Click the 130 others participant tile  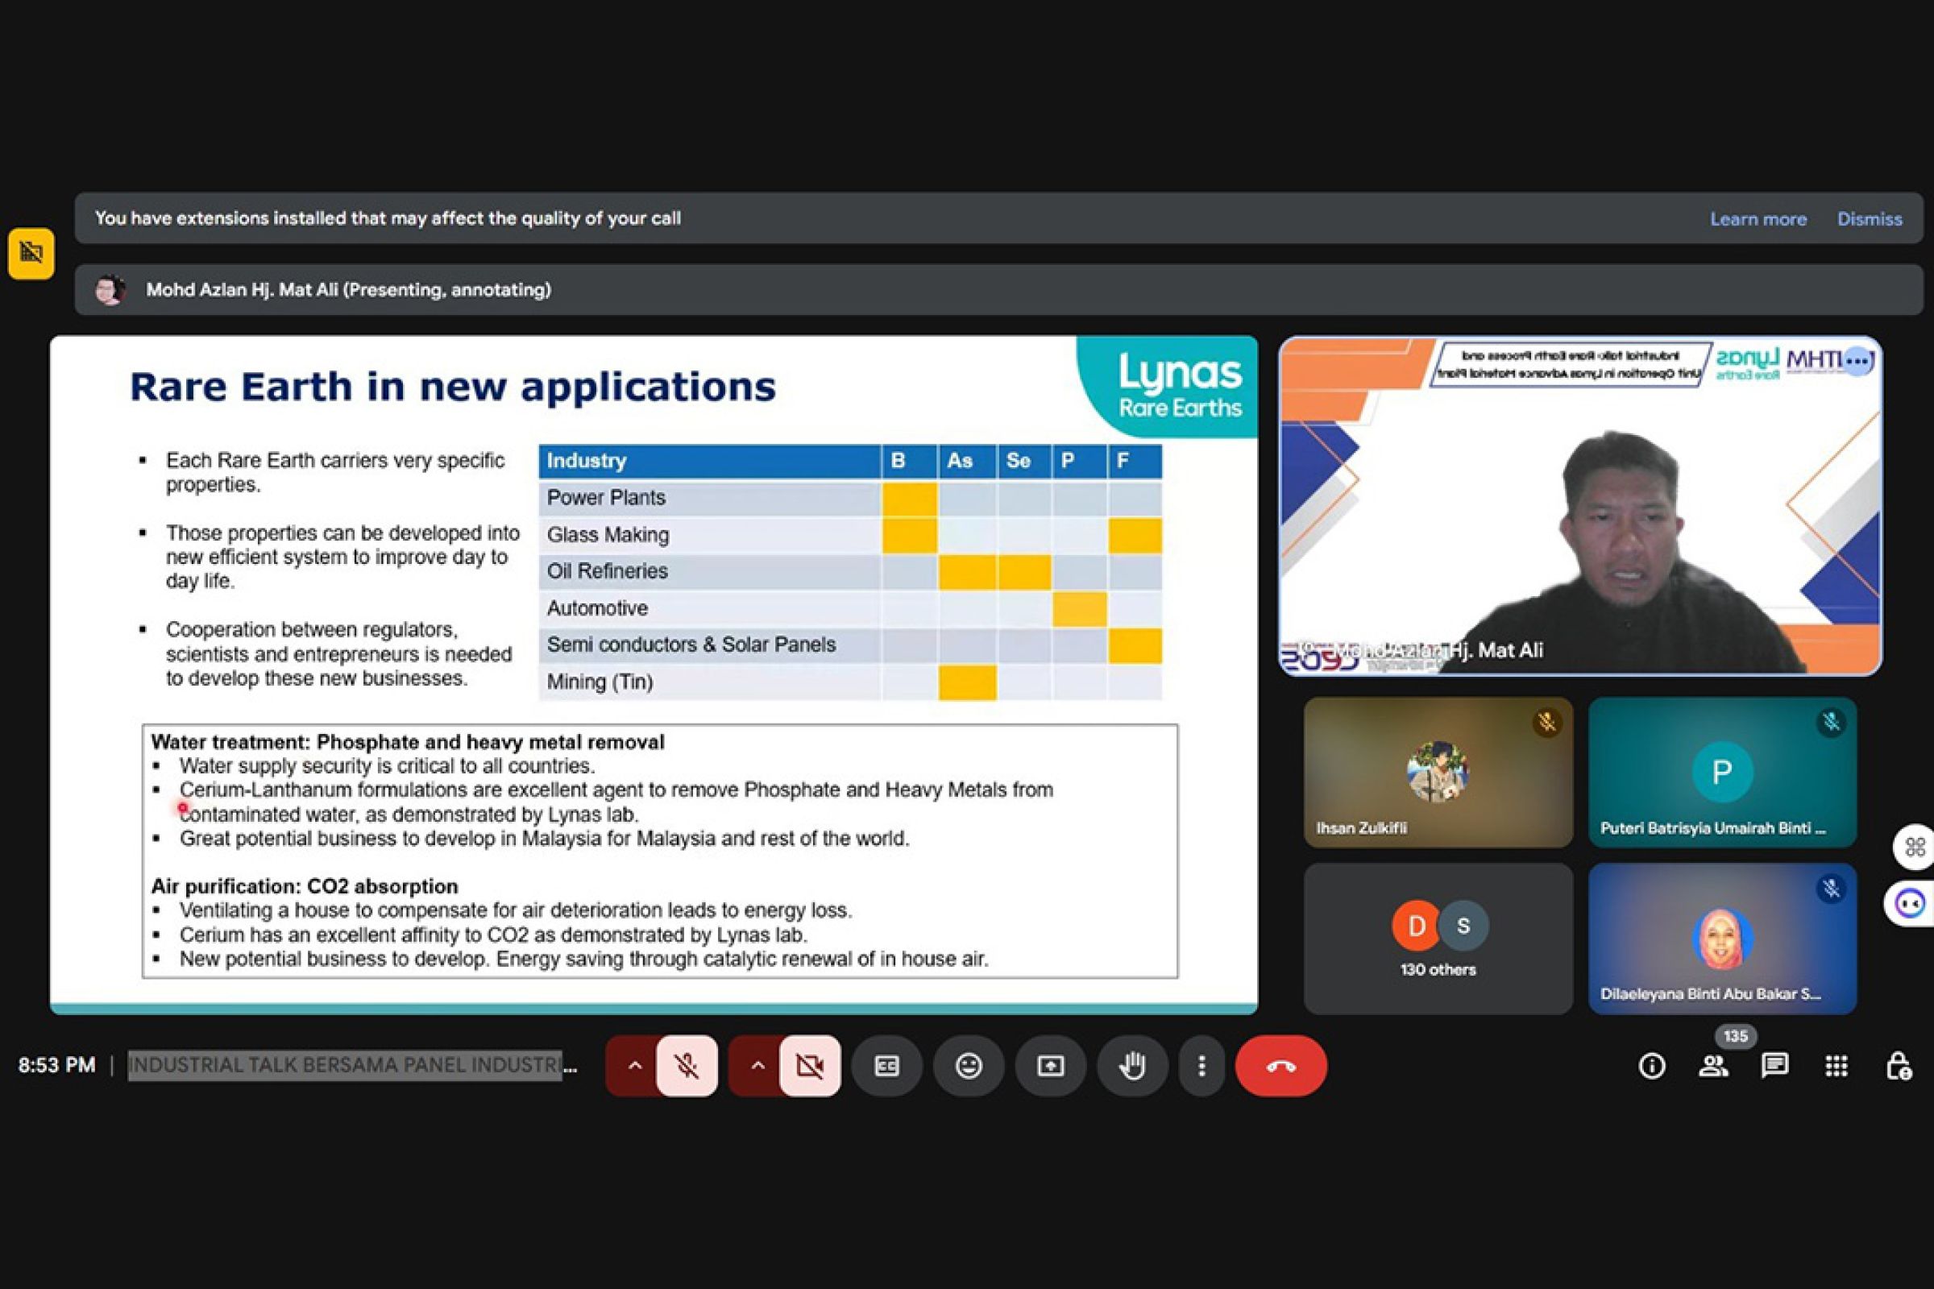tap(1438, 938)
